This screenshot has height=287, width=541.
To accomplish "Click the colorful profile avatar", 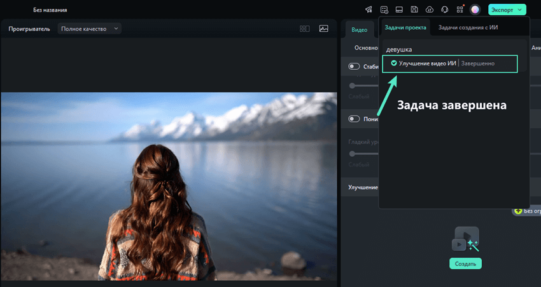I will click(x=475, y=10).
